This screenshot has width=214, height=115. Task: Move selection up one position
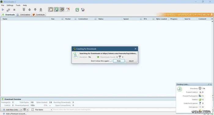point(29,9)
